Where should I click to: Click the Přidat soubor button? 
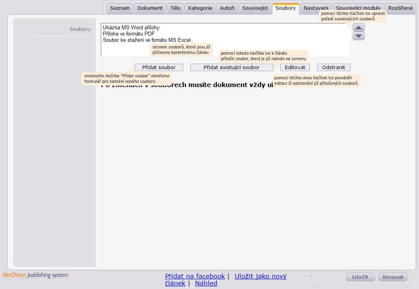(x=159, y=67)
